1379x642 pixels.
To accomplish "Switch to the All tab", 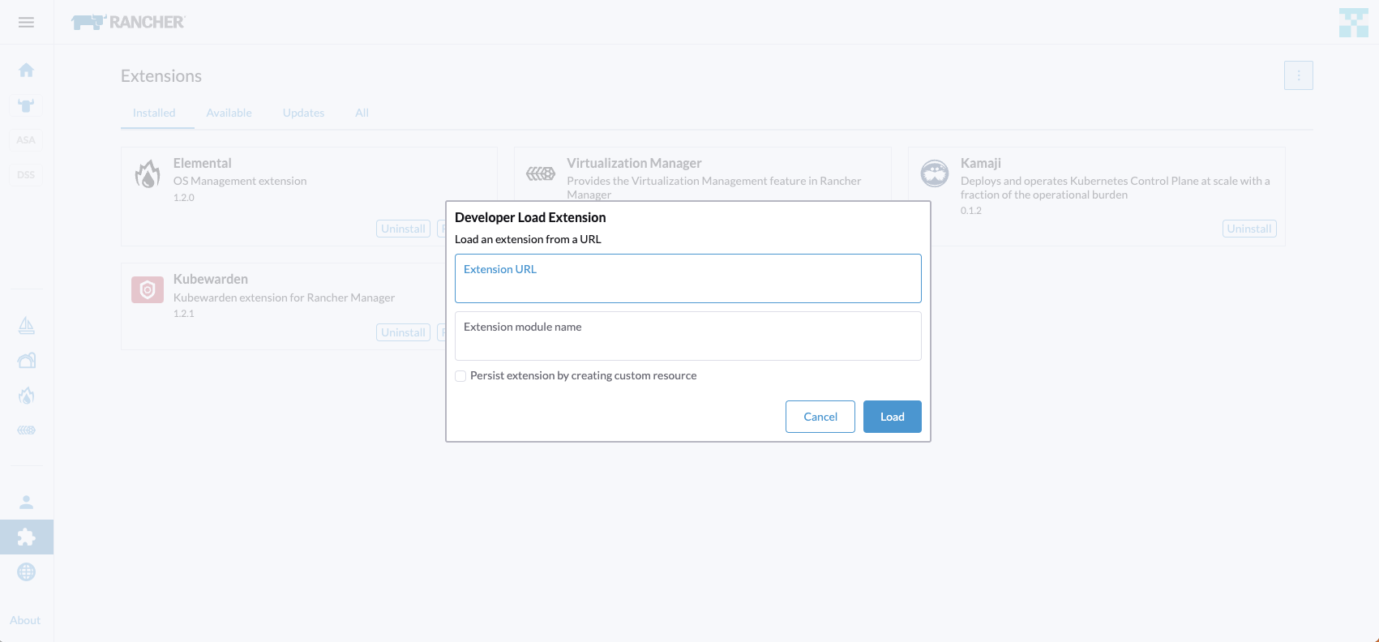I will click(362, 113).
